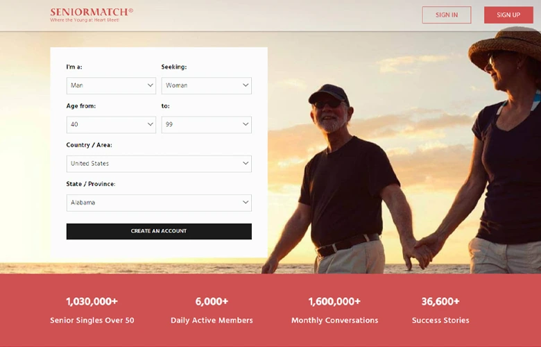Click the Monthly Conversations statistic
The height and width of the screenshot is (347, 541).
tap(335, 310)
